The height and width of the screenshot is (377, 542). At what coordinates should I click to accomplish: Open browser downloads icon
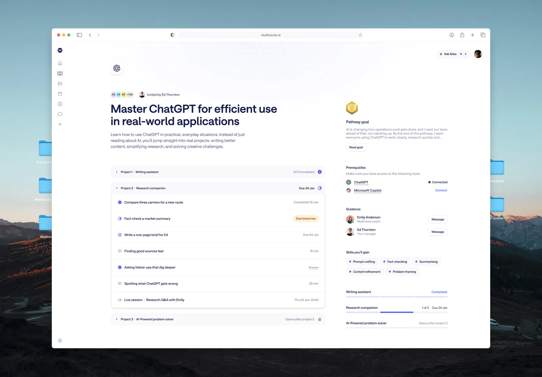452,35
